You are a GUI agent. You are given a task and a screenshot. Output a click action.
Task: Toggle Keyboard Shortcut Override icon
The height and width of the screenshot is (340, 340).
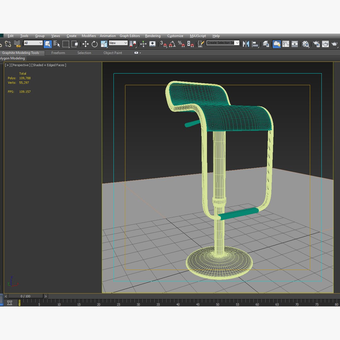point(152,44)
